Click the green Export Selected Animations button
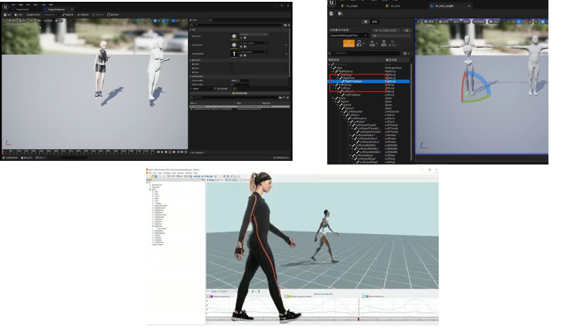Image resolution: width=585 pixels, height=329 pixels. 240,93
